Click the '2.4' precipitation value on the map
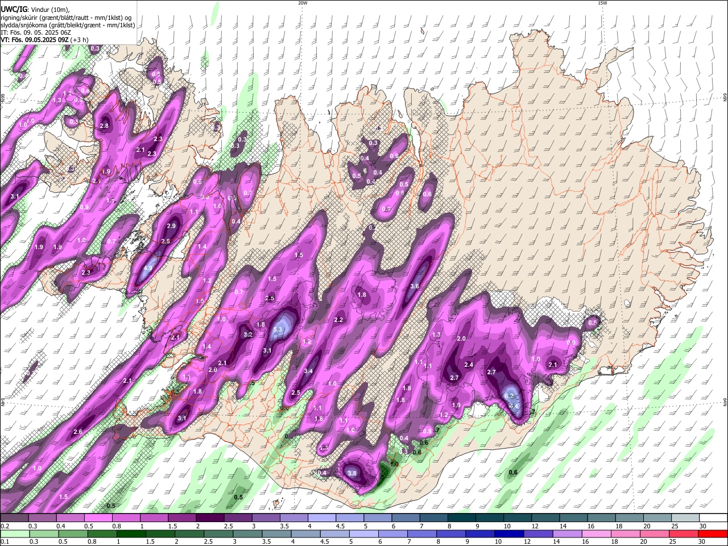Image resolution: width=728 pixels, height=546 pixels. 469,365
